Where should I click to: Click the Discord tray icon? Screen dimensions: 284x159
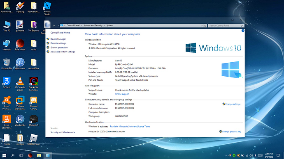(x=230, y=155)
